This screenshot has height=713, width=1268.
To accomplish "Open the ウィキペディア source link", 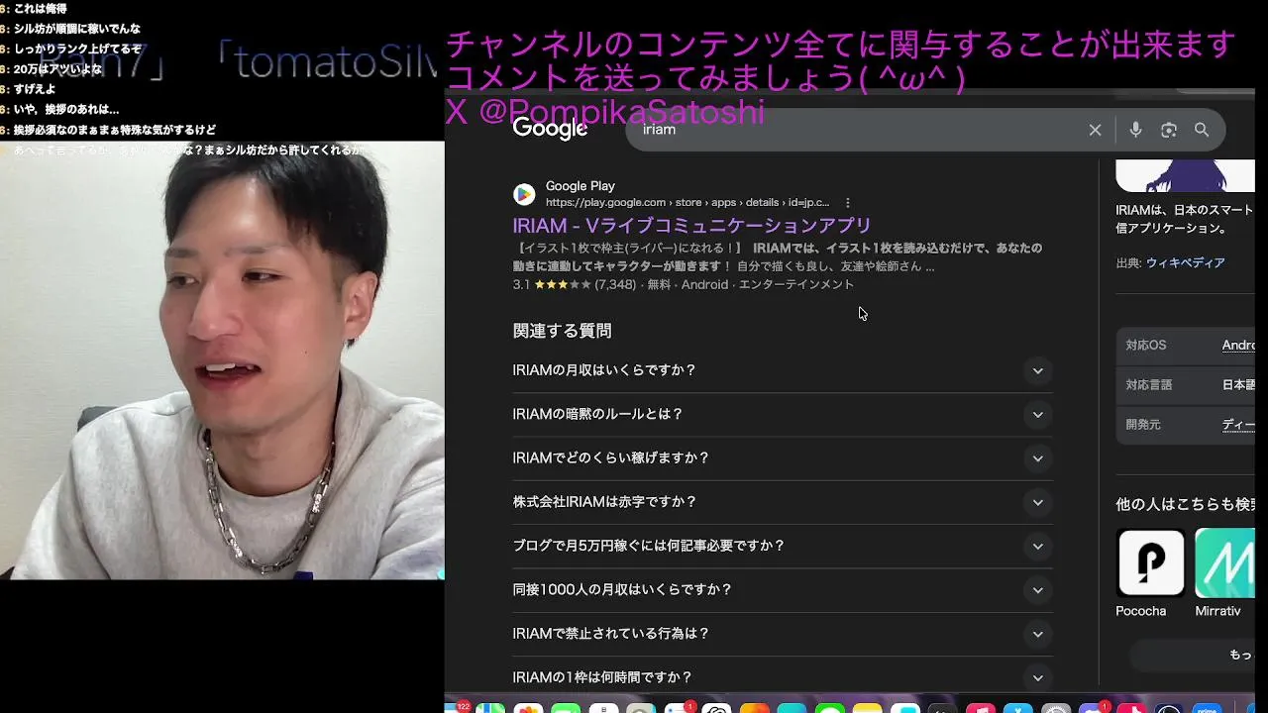I will tap(1185, 263).
